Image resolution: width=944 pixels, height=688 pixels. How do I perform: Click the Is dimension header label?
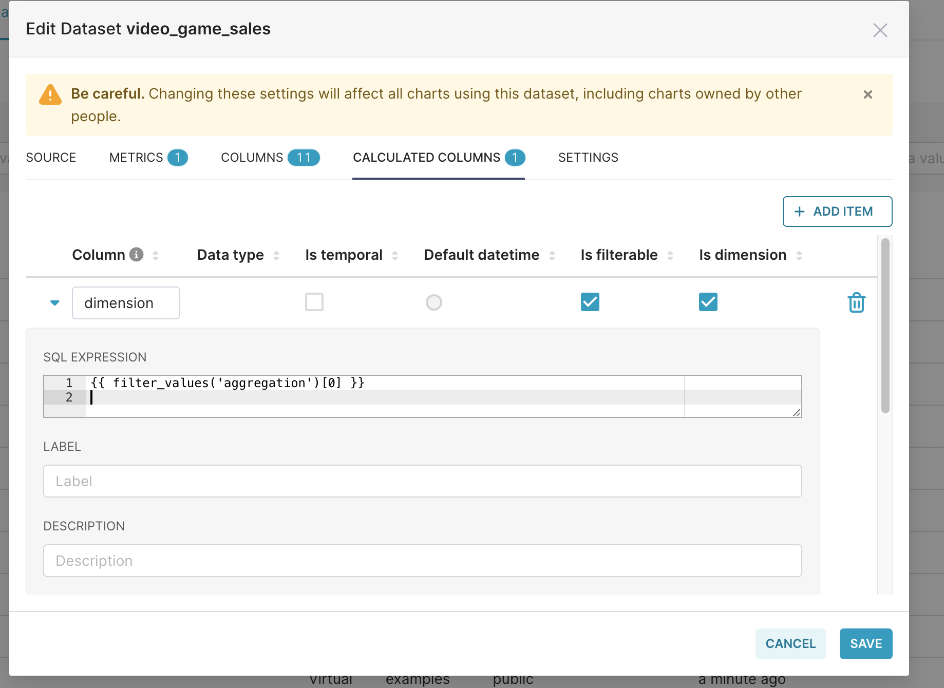coord(743,255)
